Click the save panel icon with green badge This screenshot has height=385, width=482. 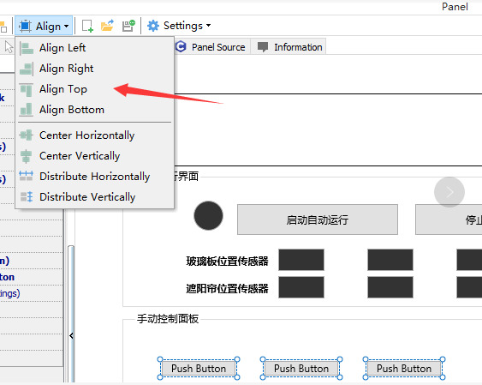(128, 26)
